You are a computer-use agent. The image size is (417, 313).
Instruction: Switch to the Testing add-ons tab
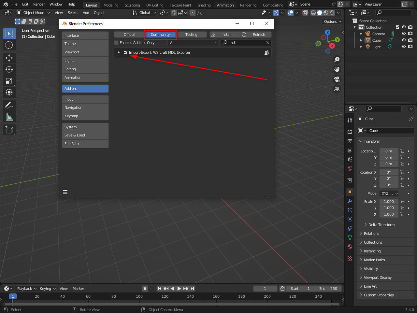click(x=191, y=35)
